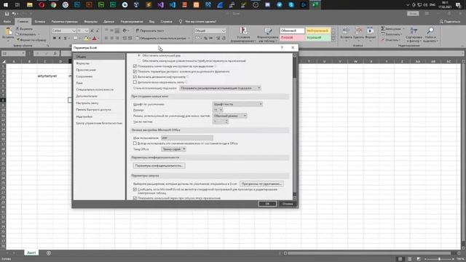Toggle Underline formatting in the ribbon
The width and height of the screenshot is (466, 262).
pyautogui.click(x=65, y=38)
